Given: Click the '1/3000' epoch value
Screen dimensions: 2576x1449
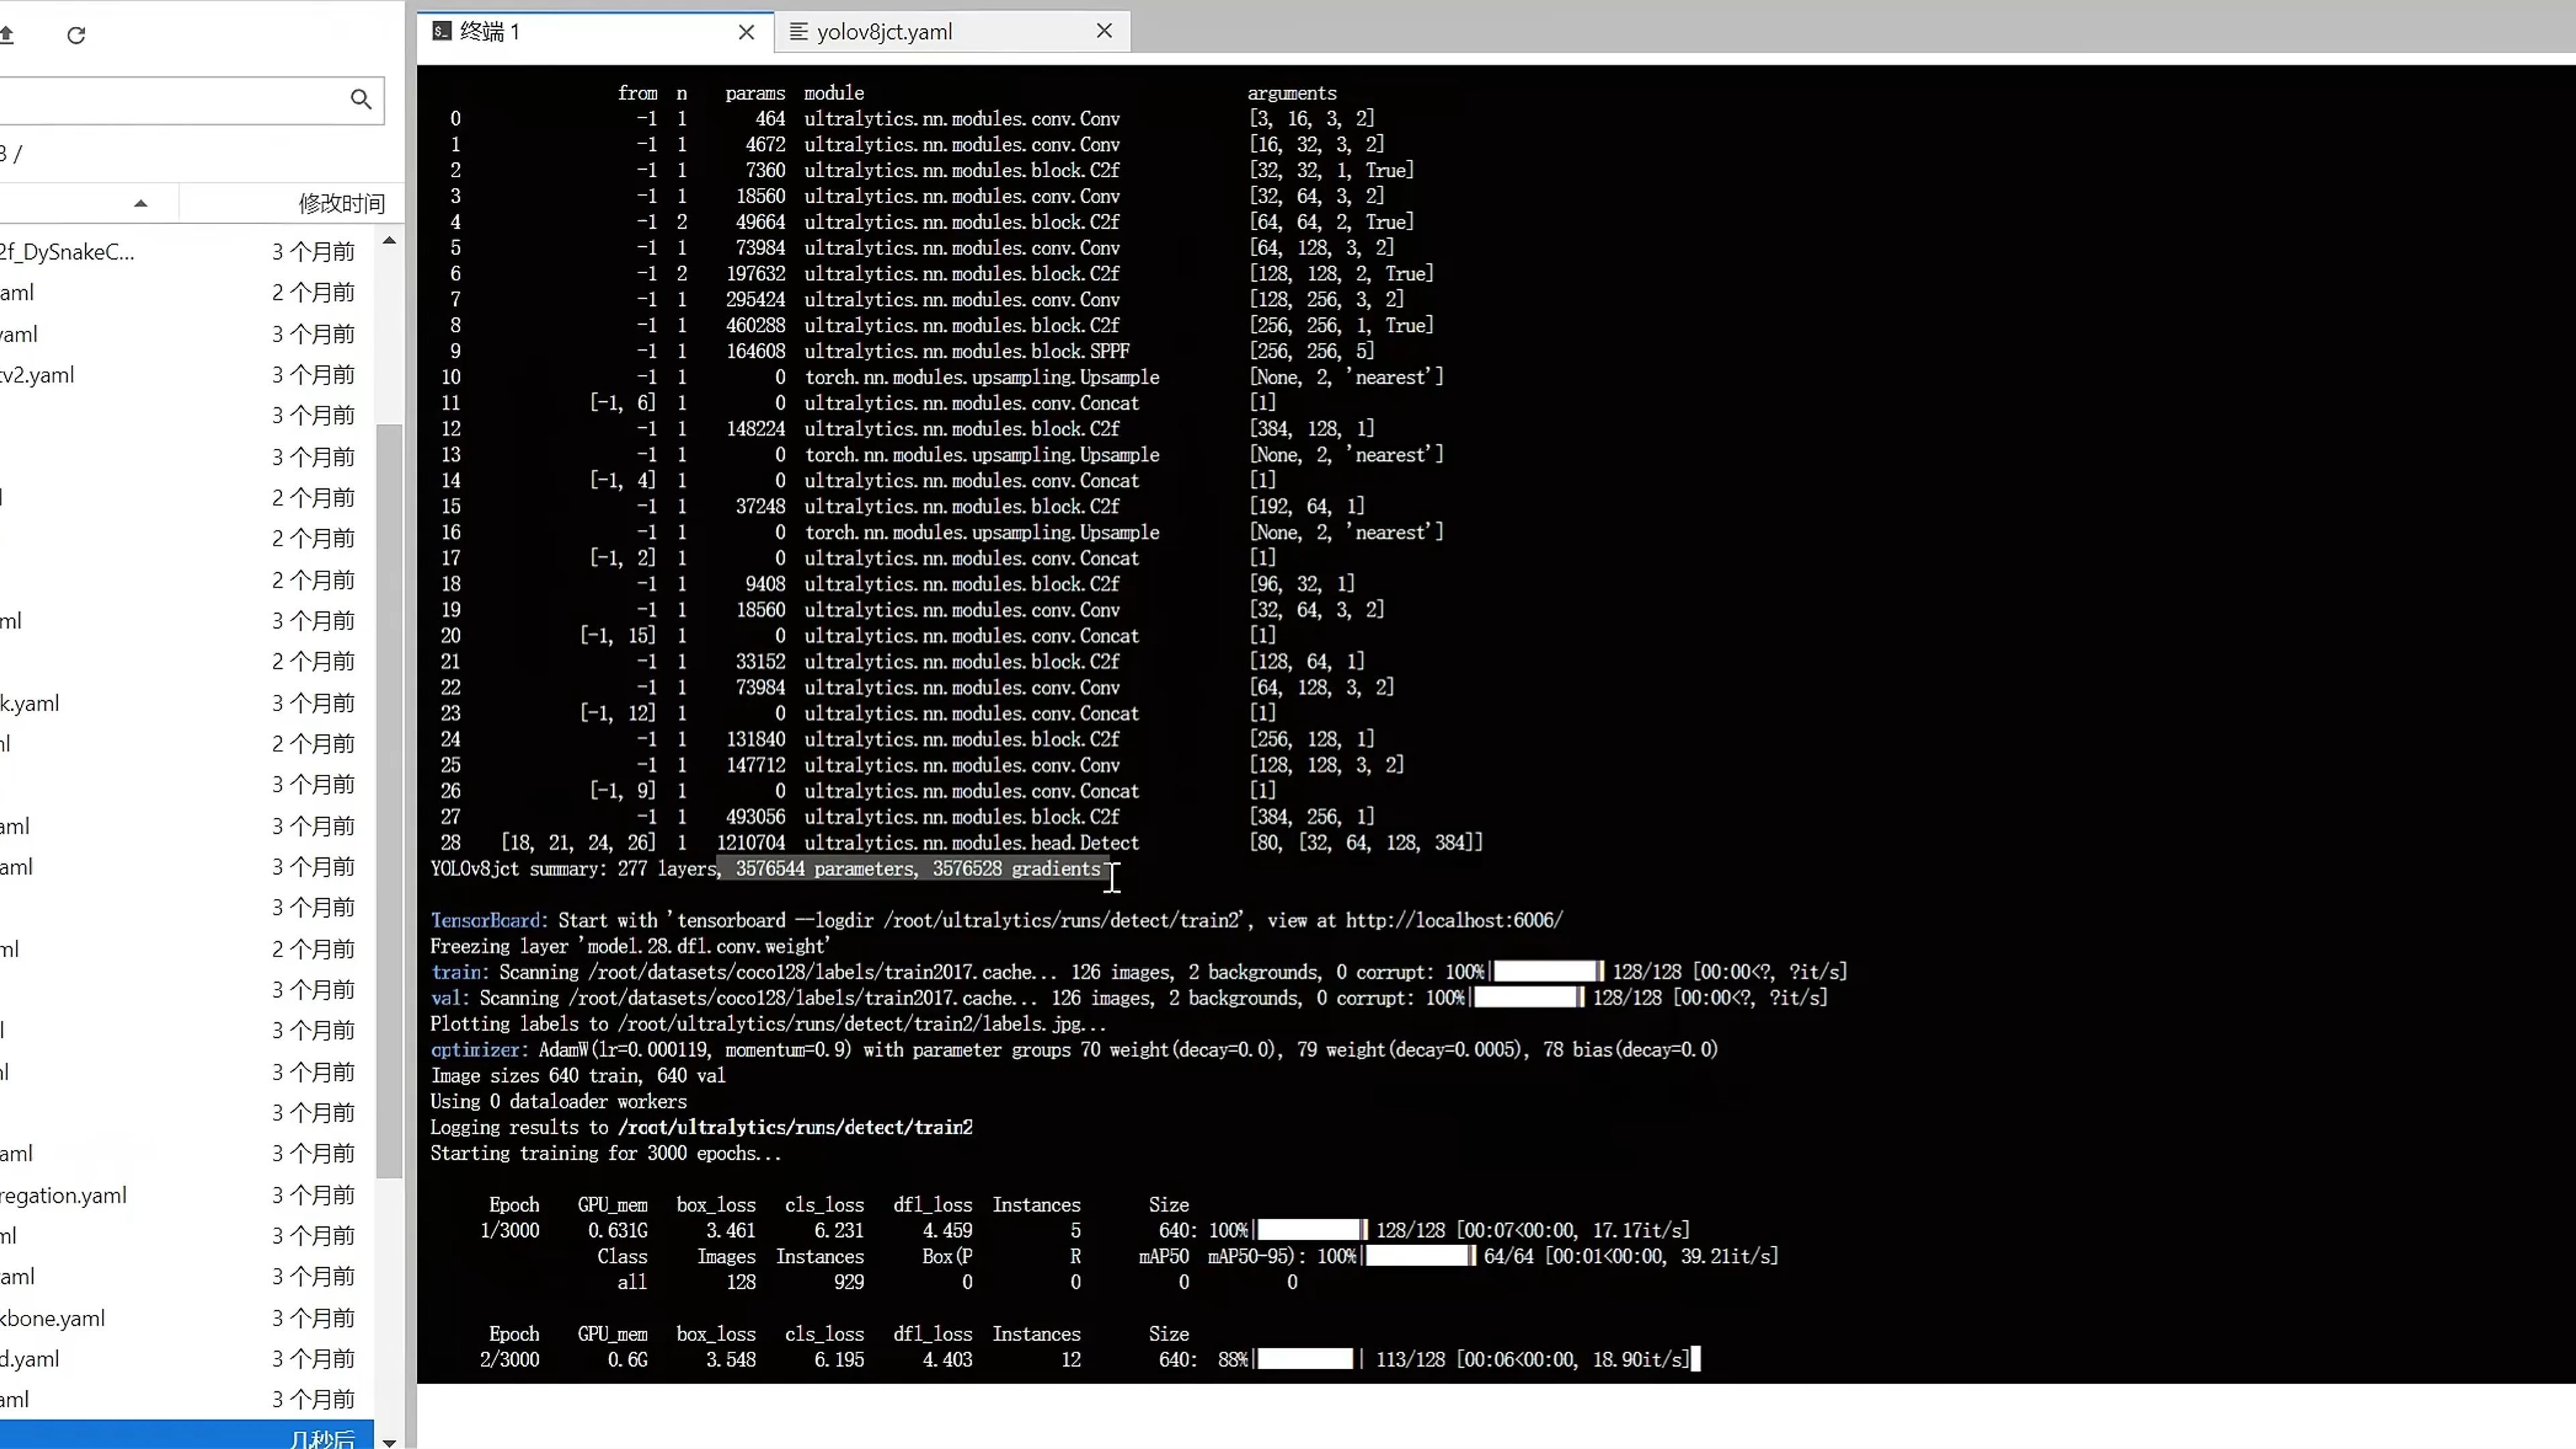Looking at the screenshot, I should click(x=509, y=1231).
